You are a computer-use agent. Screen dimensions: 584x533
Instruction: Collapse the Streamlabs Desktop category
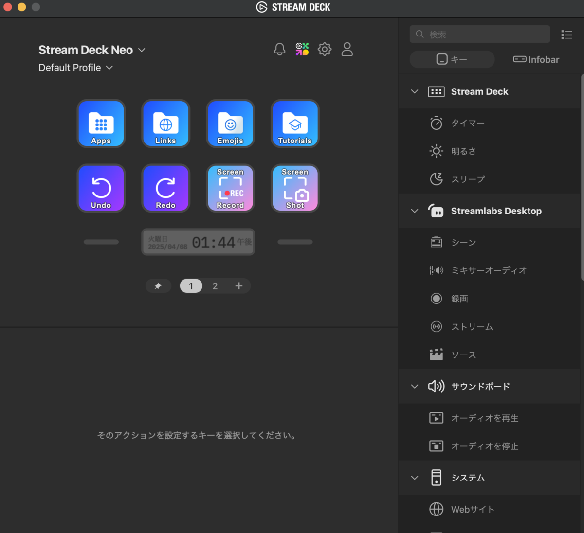(x=414, y=211)
